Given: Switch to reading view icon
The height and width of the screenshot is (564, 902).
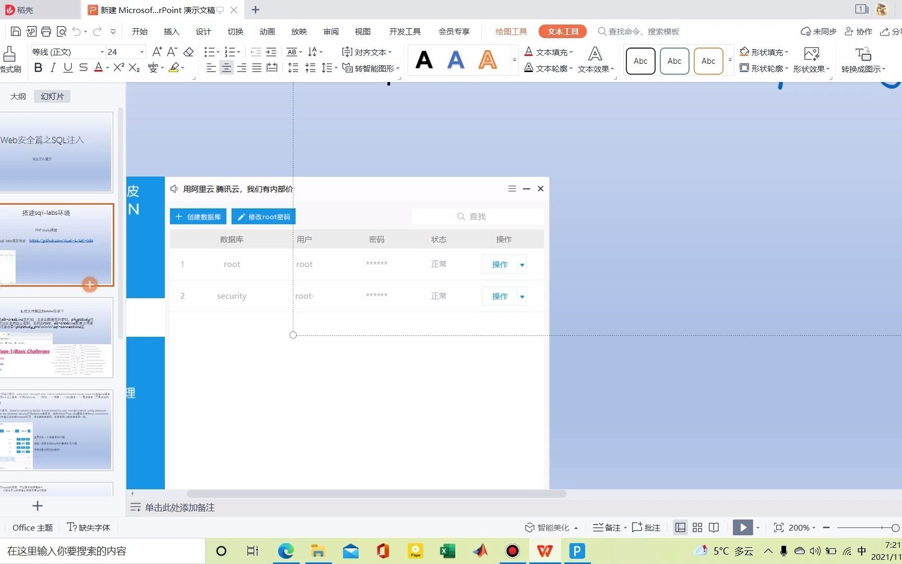Looking at the screenshot, I should click(714, 527).
